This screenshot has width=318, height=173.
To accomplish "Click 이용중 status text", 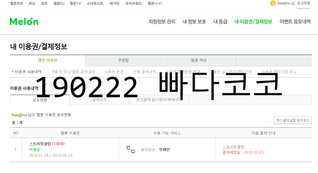I will click(34, 149).
